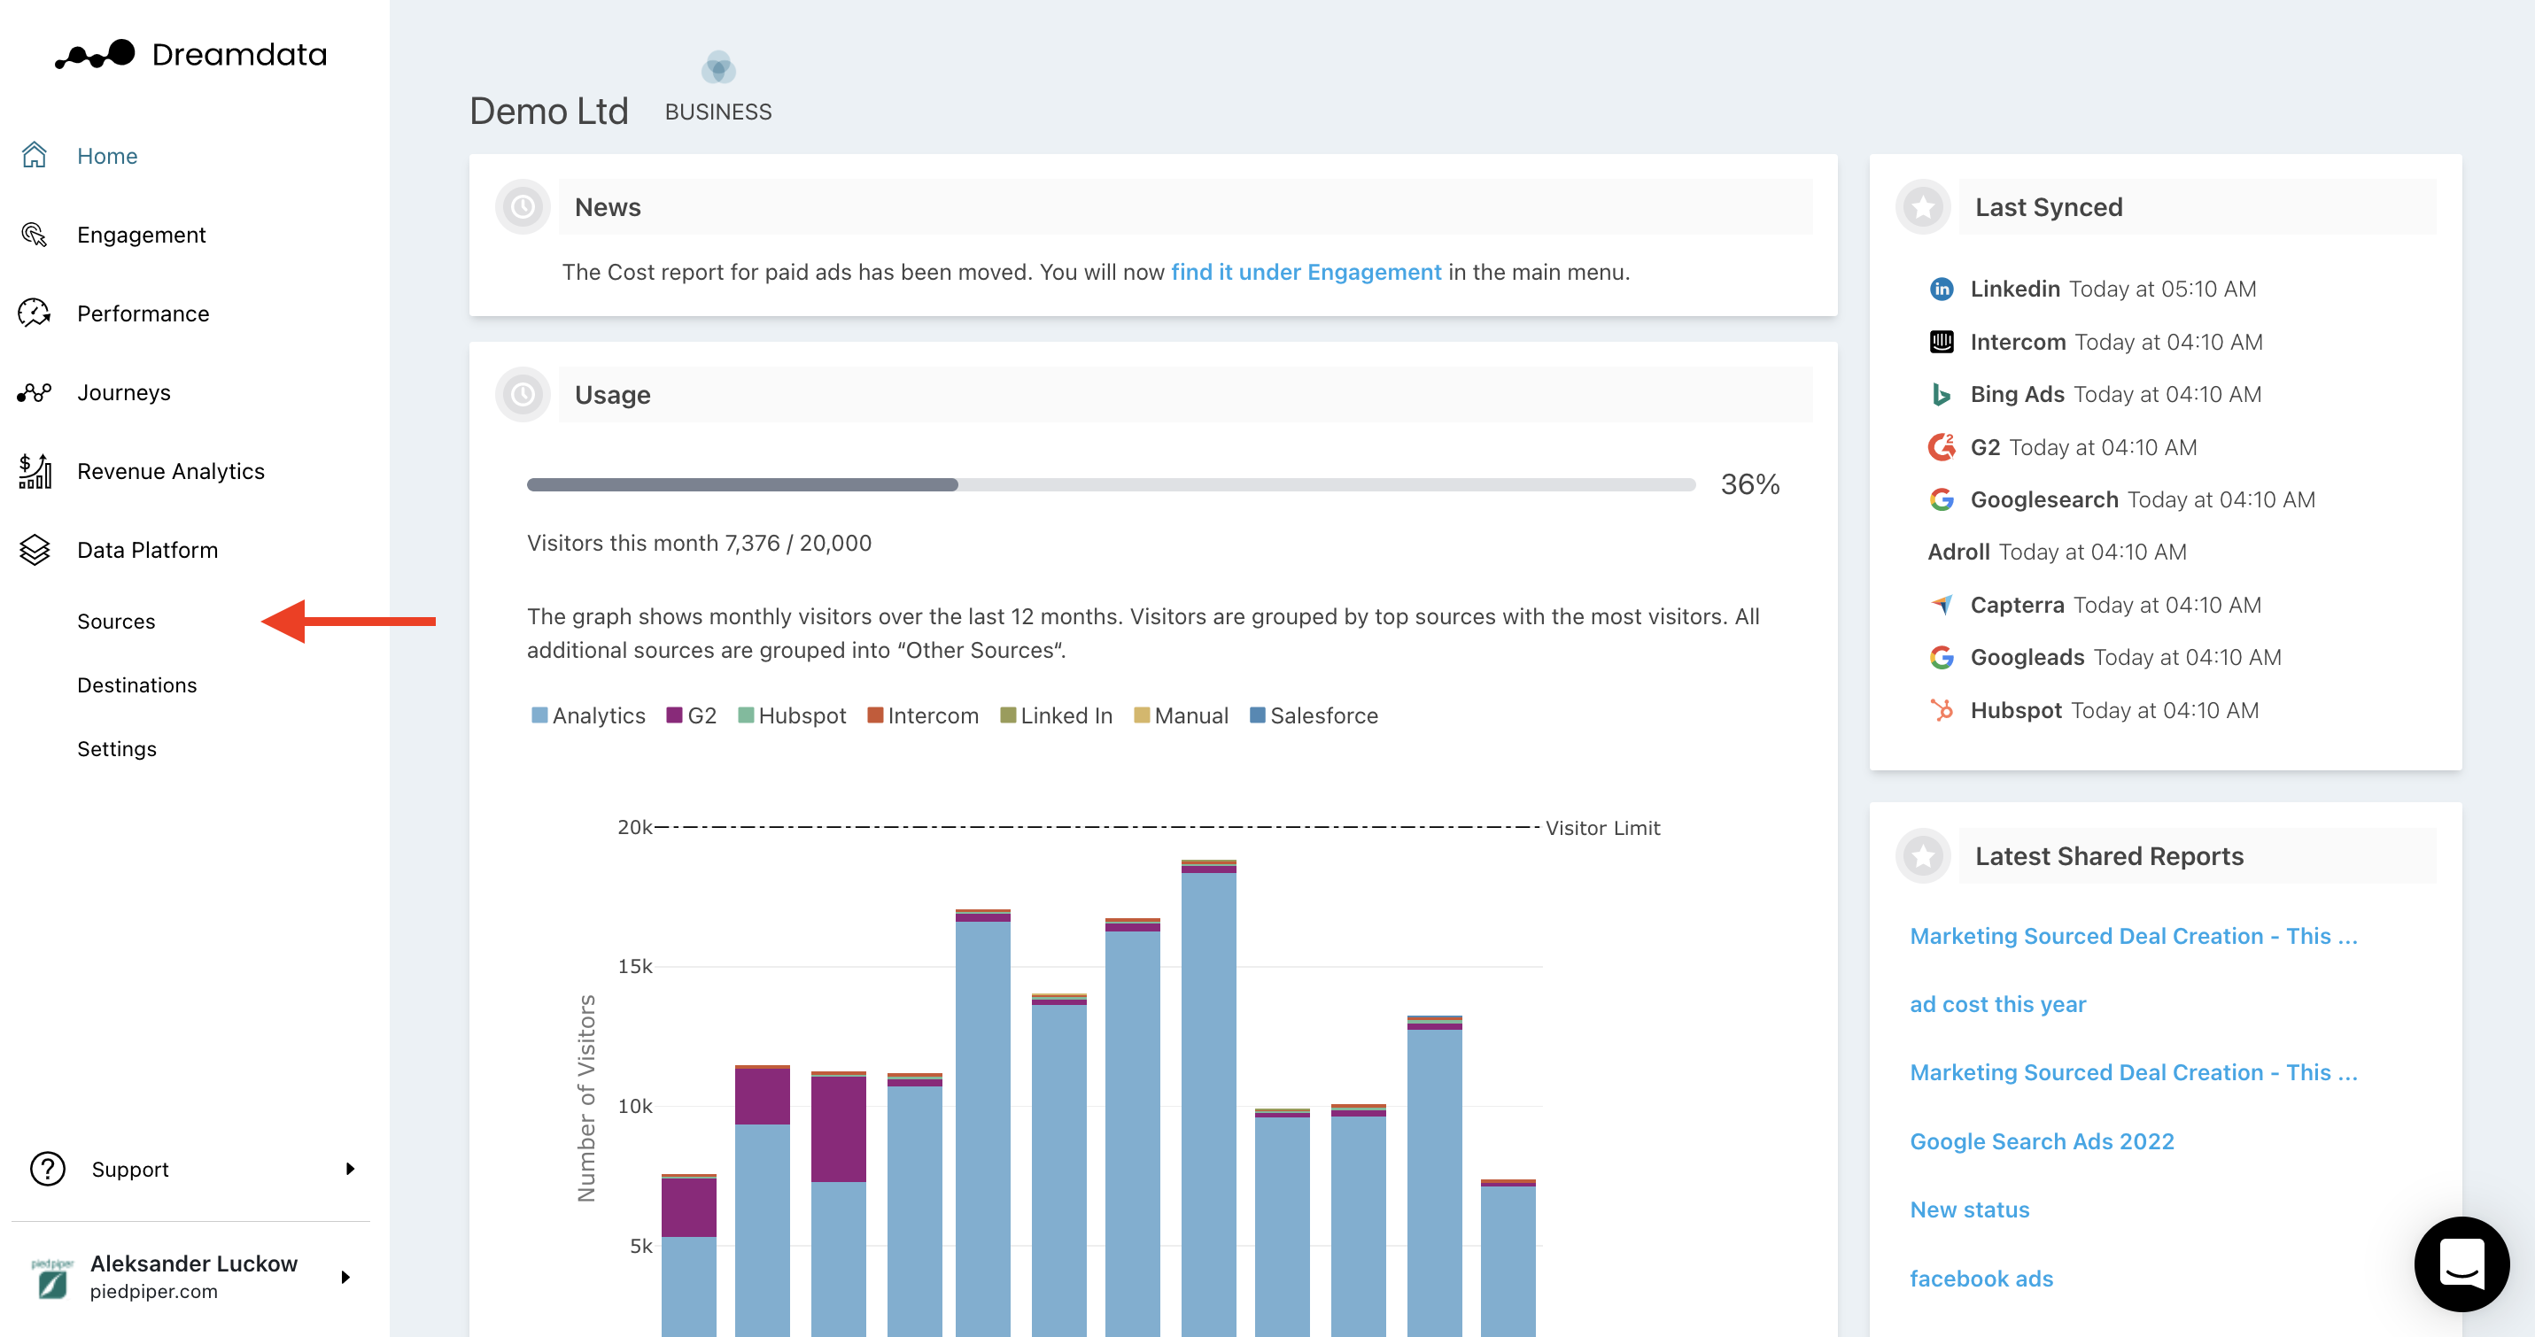The width and height of the screenshot is (2535, 1337).
Task: Click the G2 source icon
Action: tap(1941, 446)
